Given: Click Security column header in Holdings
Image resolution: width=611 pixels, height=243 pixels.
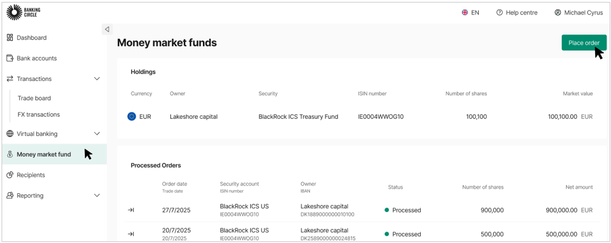Looking at the screenshot, I should 268,93.
